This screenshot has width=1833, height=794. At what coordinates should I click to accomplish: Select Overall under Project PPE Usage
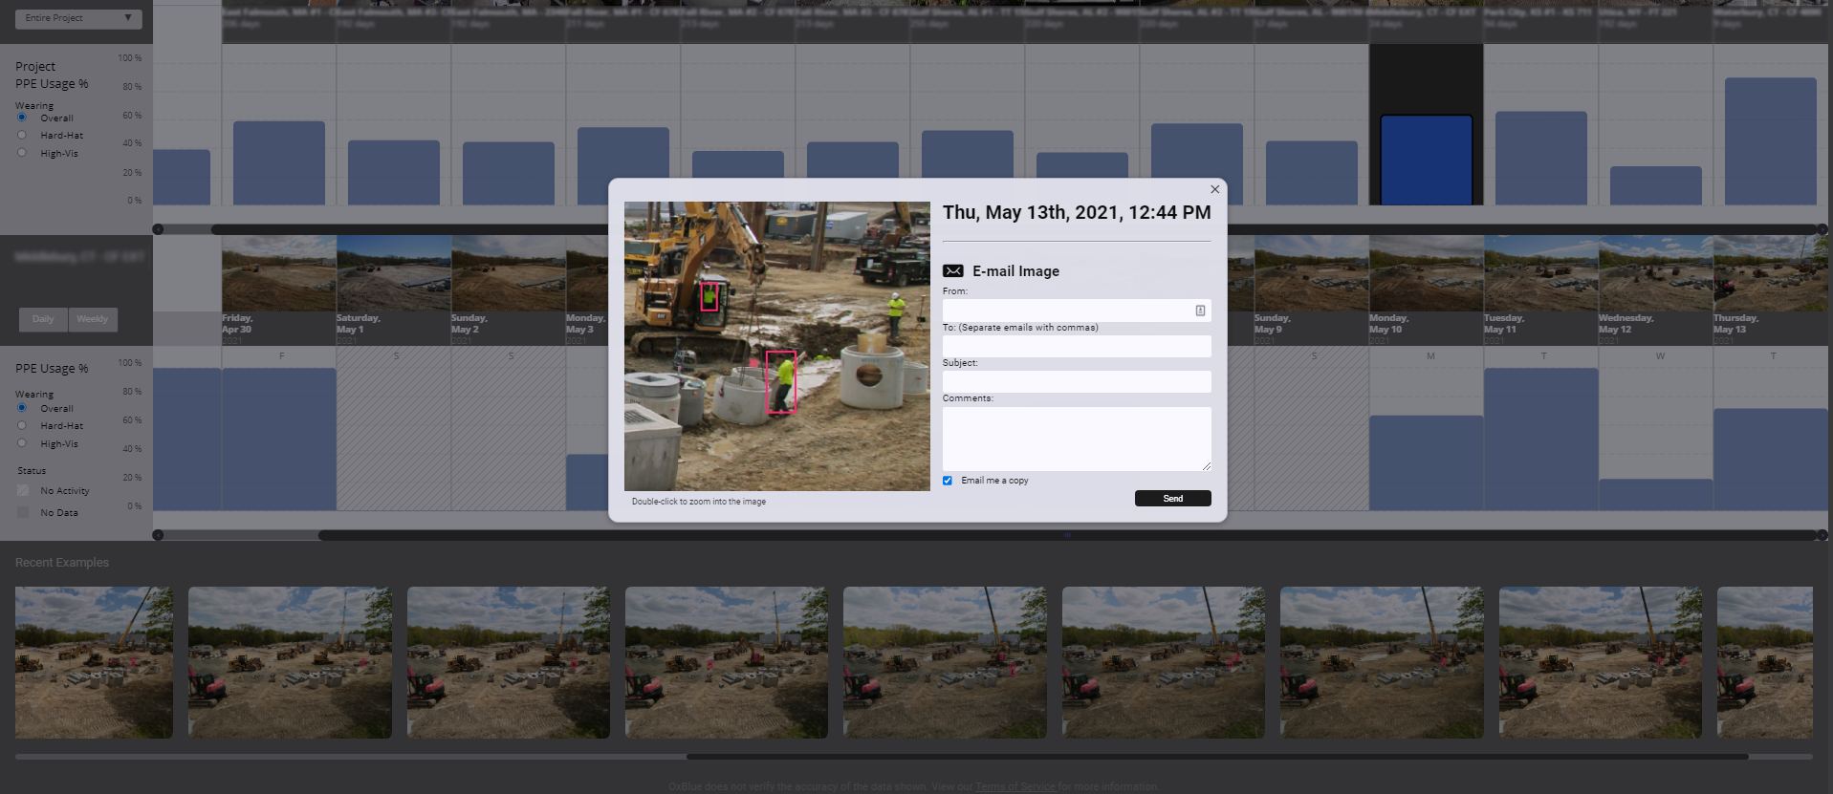pyautogui.click(x=22, y=118)
